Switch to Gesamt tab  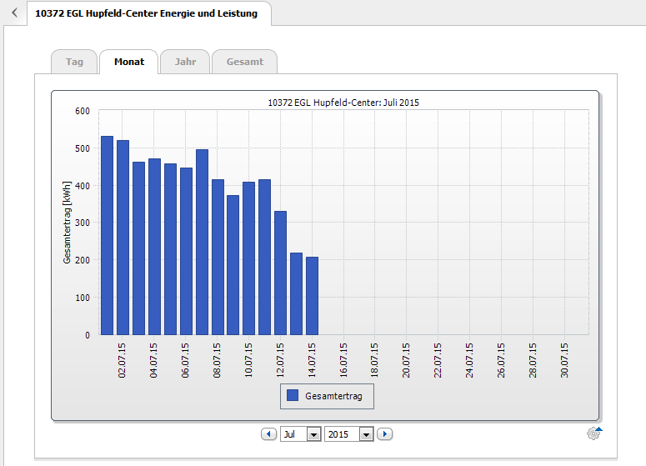[244, 62]
